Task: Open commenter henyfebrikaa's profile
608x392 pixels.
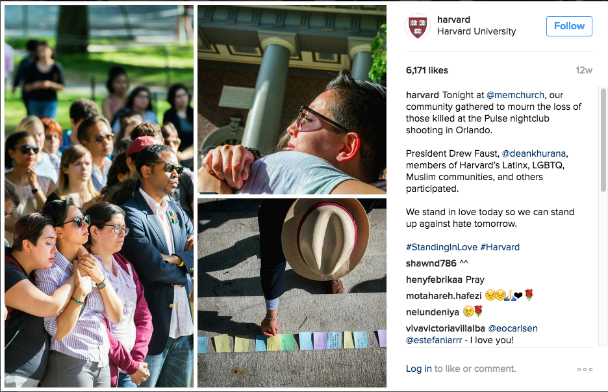Action: (434, 280)
